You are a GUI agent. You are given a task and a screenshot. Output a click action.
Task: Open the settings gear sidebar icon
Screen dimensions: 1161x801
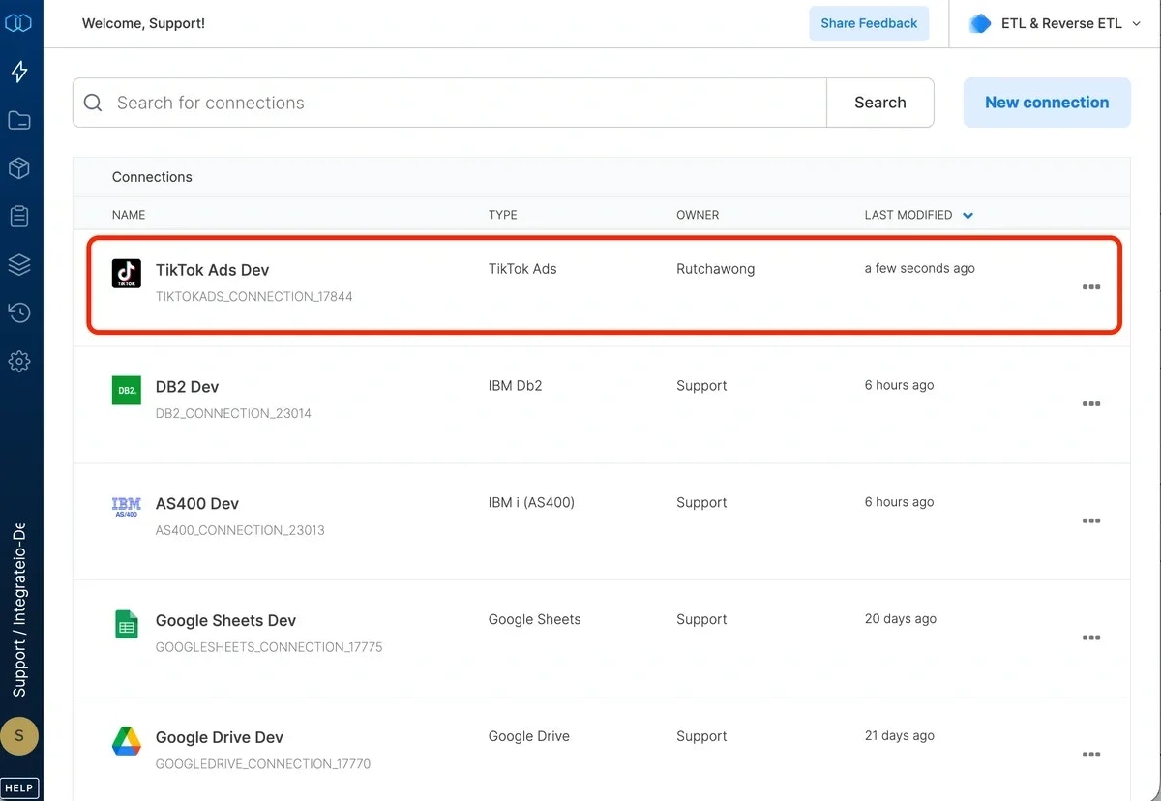point(19,361)
